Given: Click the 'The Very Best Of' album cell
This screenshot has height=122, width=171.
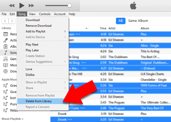Looking at the screenshot, I should (x=152, y=108).
